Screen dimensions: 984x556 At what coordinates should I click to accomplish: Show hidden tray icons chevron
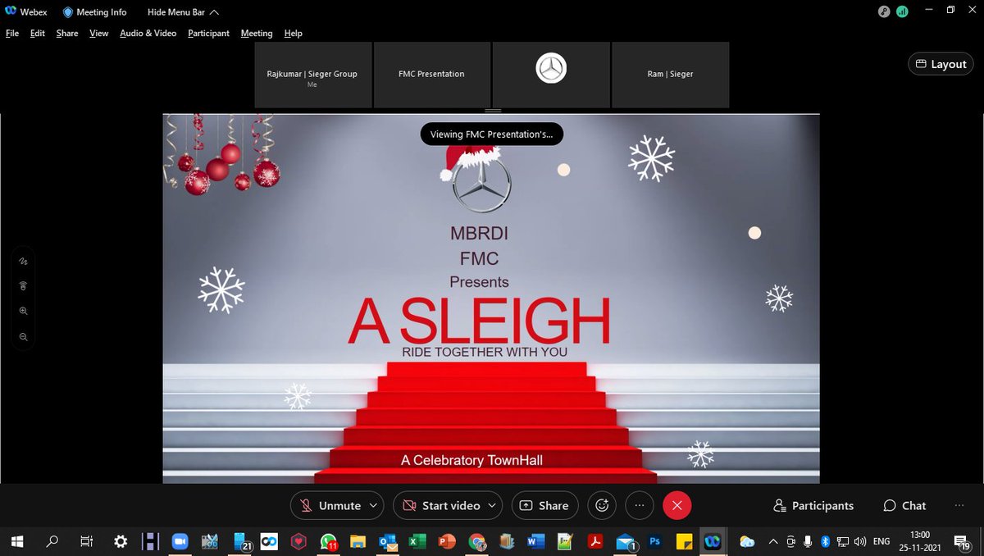point(772,541)
